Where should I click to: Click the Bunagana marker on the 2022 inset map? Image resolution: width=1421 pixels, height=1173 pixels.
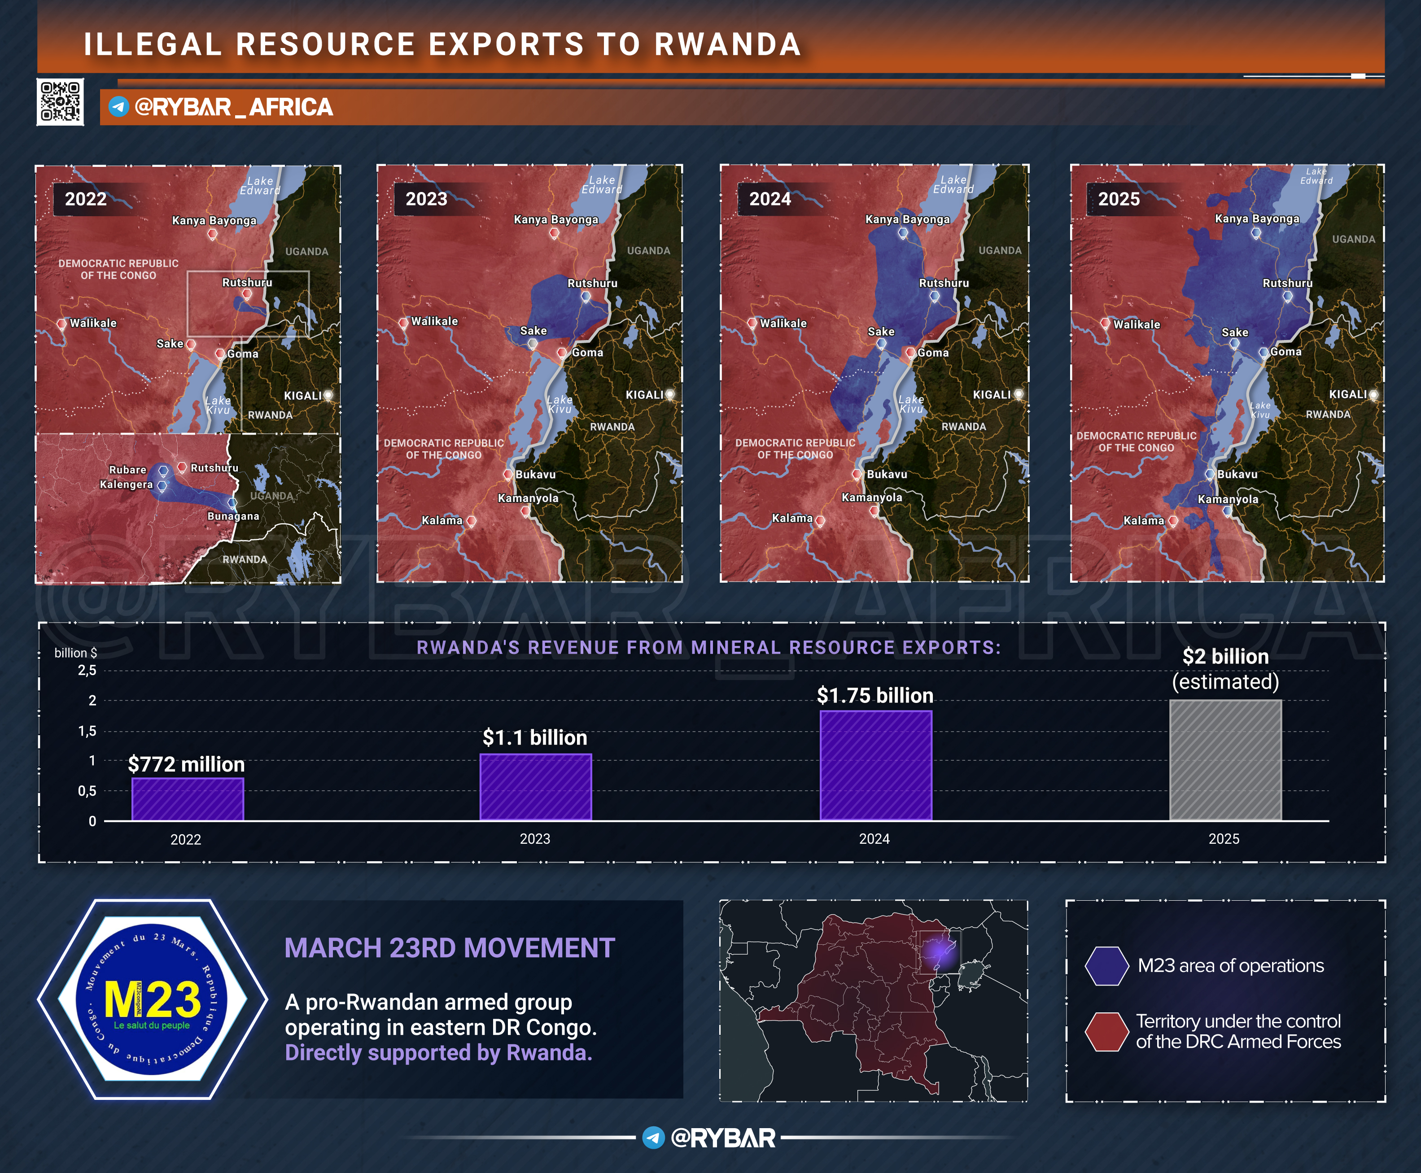coord(232,503)
